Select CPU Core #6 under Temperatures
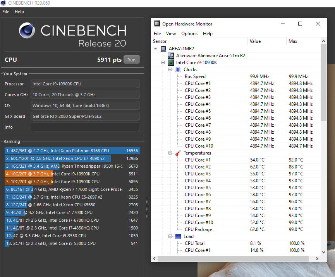 (236, 195)
